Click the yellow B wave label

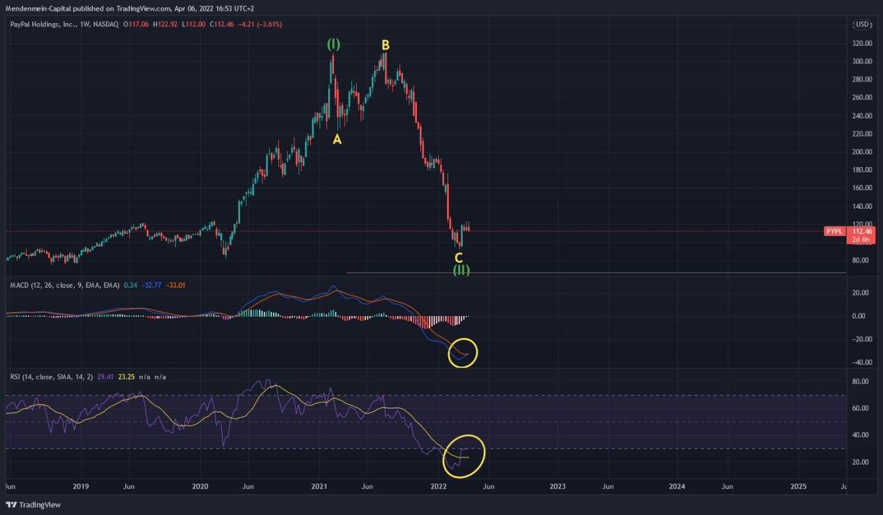pyautogui.click(x=385, y=45)
